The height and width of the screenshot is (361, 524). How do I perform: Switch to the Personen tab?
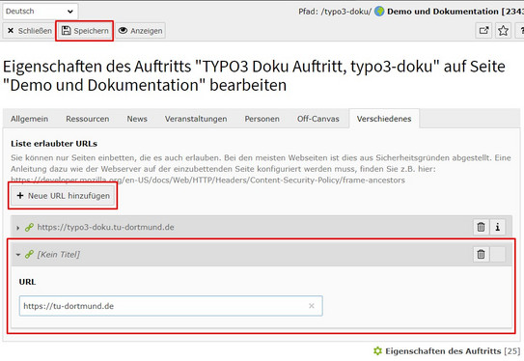pyautogui.click(x=262, y=119)
